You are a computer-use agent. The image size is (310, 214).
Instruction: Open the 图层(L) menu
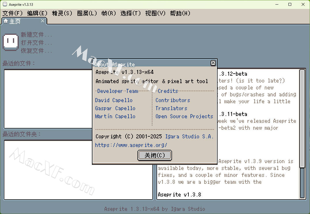tap(87, 13)
